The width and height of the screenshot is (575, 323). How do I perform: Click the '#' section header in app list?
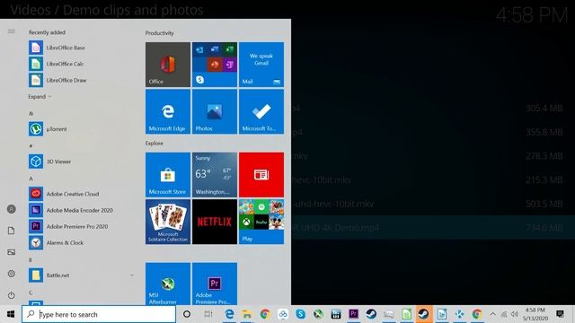(x=31, y=146)
